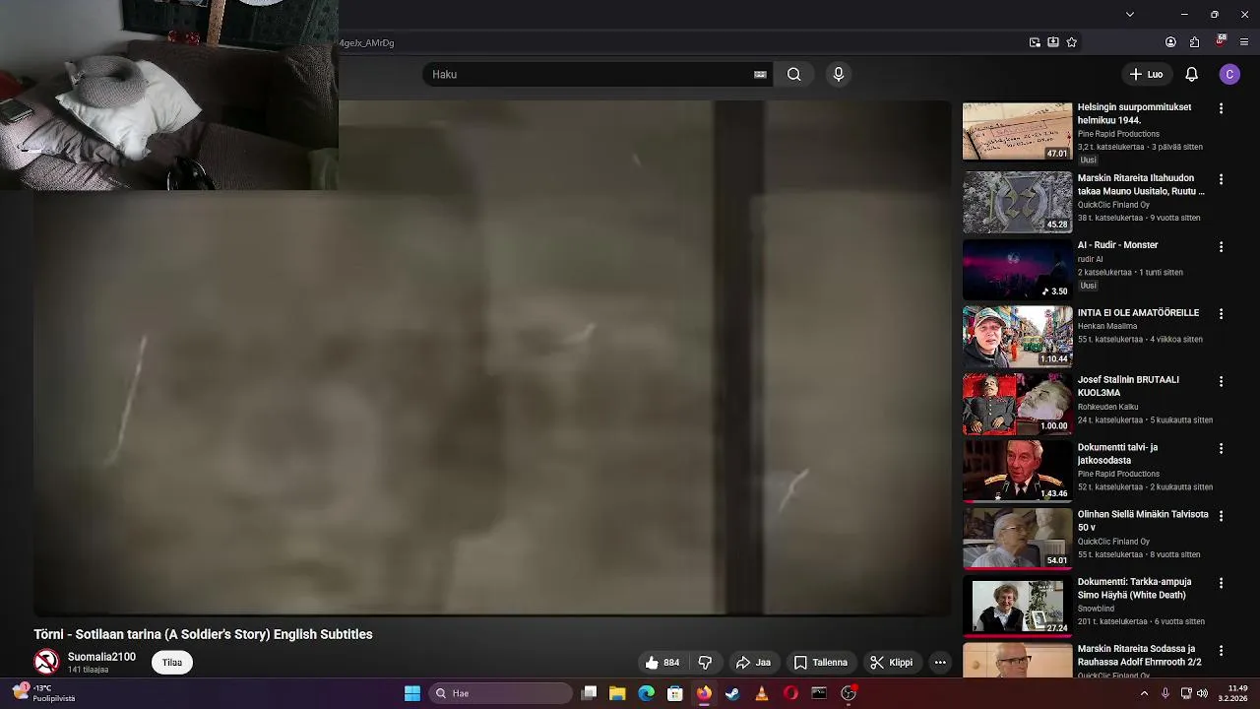Open options for Josef Stalinin BRUTAALI video
This screenshot has height=709, width=1260.
click(1221, 381)
